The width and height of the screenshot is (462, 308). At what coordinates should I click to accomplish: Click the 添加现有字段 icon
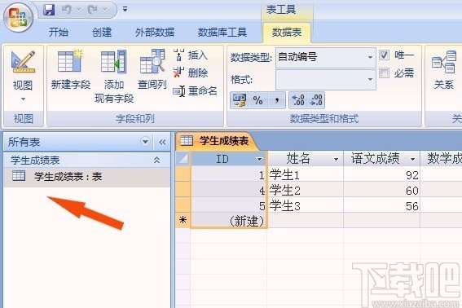(114, 62)
